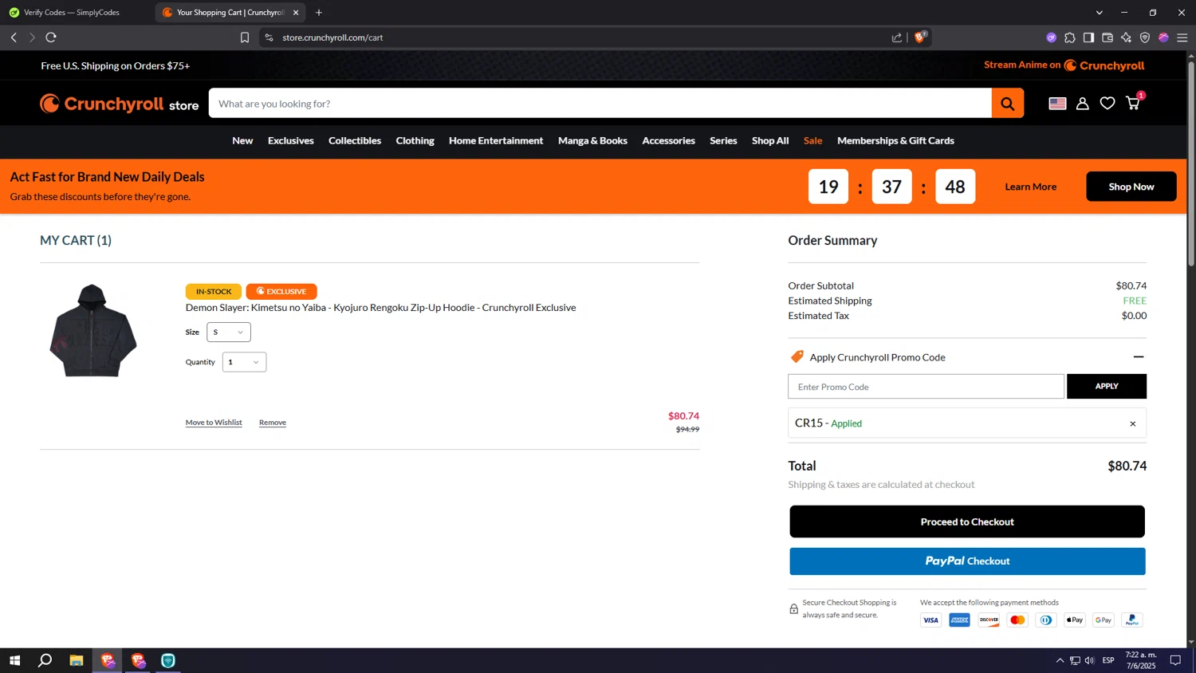Click the share page icon in address bar
This screenshot has height=673, width=1196.
897,37
